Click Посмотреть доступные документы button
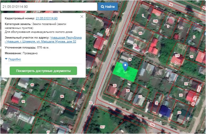The width and height of the screenshot is (206, 134). click(43, 71)
